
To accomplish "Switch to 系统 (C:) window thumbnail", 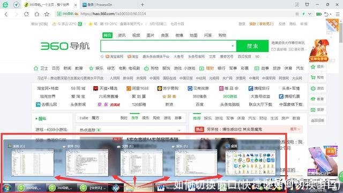I will coord(32,162).
